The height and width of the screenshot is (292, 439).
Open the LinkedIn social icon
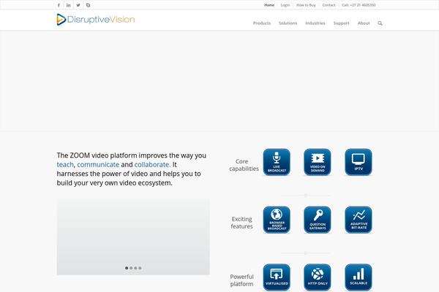(x=68, y=5)
